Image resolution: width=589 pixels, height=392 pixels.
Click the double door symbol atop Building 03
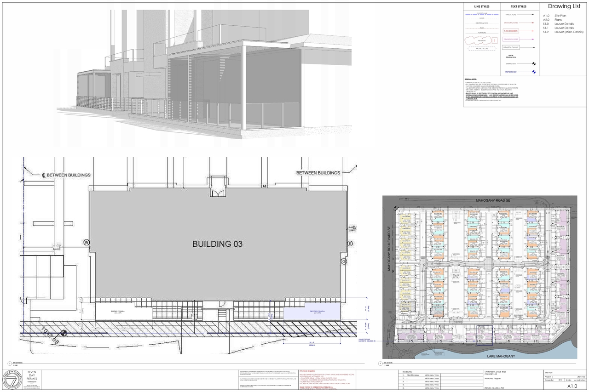pyautogui.click(x=218, y=193)
